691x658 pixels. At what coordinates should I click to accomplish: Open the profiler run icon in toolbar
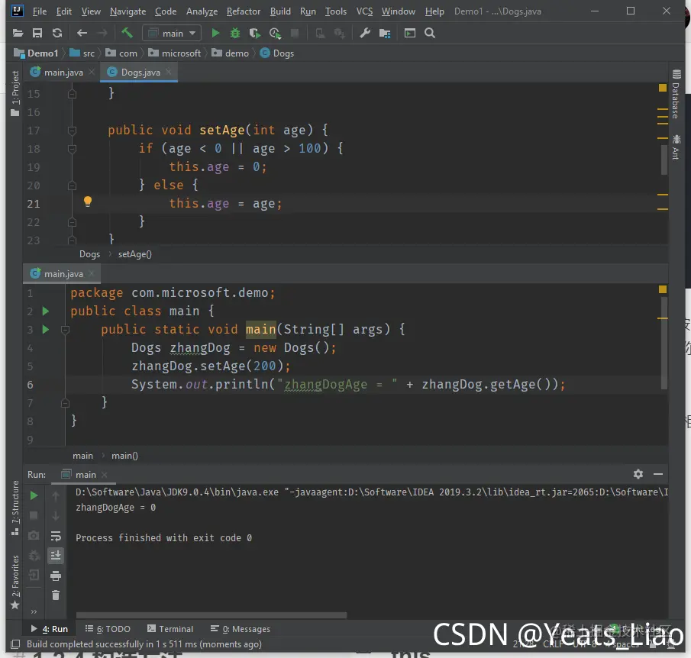coord(275,33)
